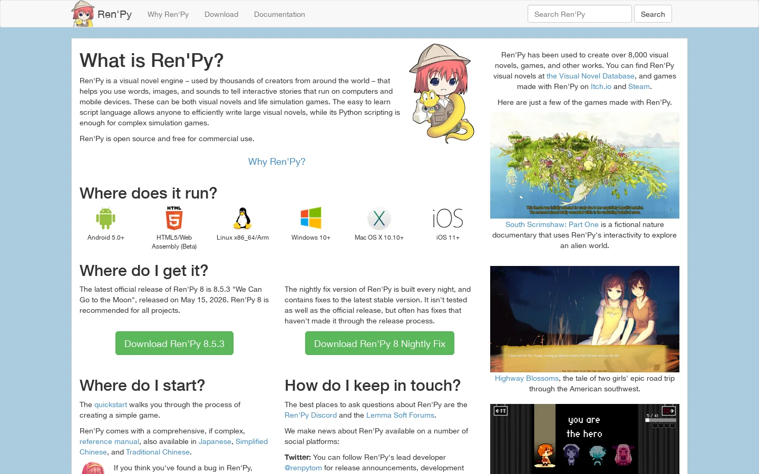Image resolution: width=759 pixels, height=474 pixels.
Task: Click the Eileen mascot with python illustration
Action: (442, 94)
